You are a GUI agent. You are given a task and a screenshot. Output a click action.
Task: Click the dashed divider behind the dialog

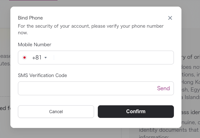[x=5, y=96]
